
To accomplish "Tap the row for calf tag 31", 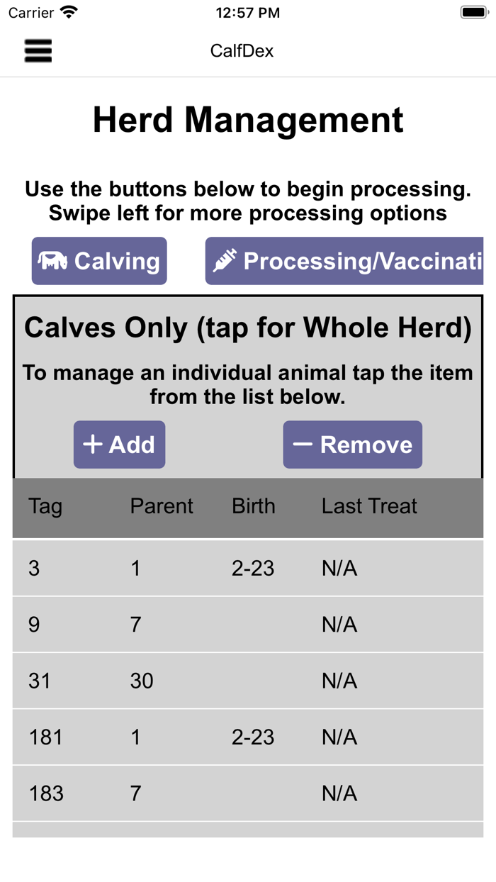I will [x=247, y=680].
